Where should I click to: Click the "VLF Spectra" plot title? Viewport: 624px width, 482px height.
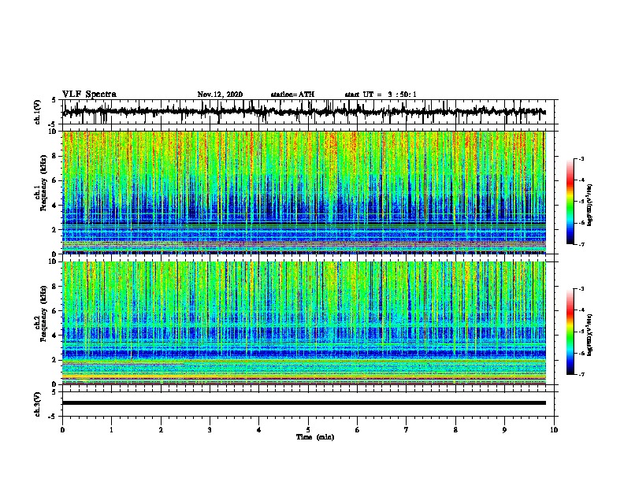pyautogui.click(x=89, y=94)
